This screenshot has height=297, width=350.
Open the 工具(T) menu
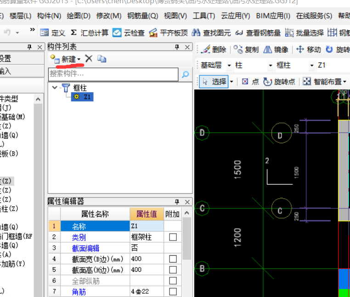point(204,16)
